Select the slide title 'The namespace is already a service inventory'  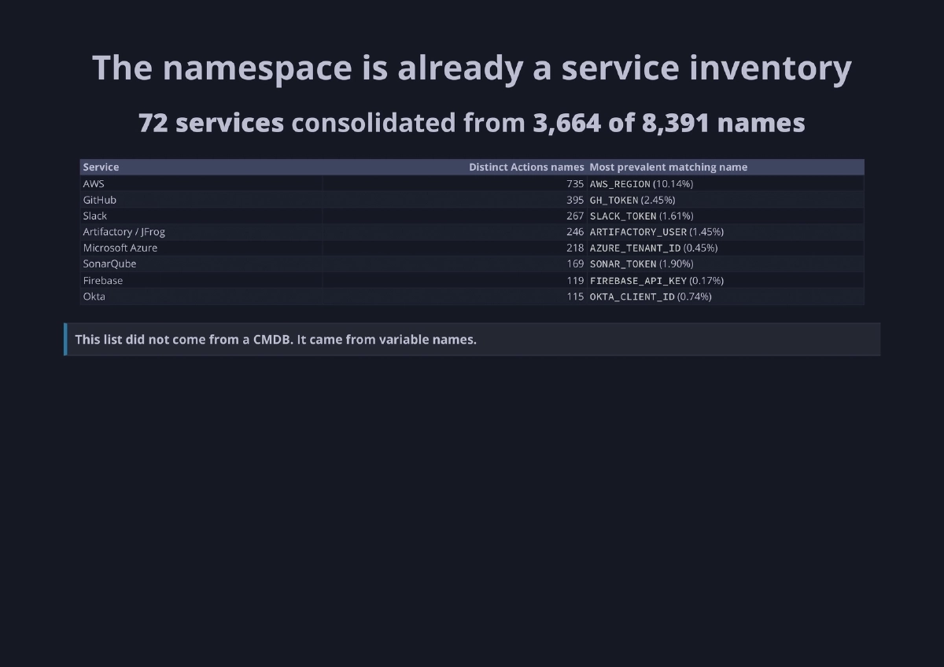(472, 68)
